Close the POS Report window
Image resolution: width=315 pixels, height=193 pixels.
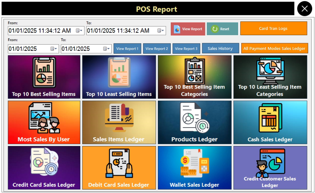(x=305, y=9)
